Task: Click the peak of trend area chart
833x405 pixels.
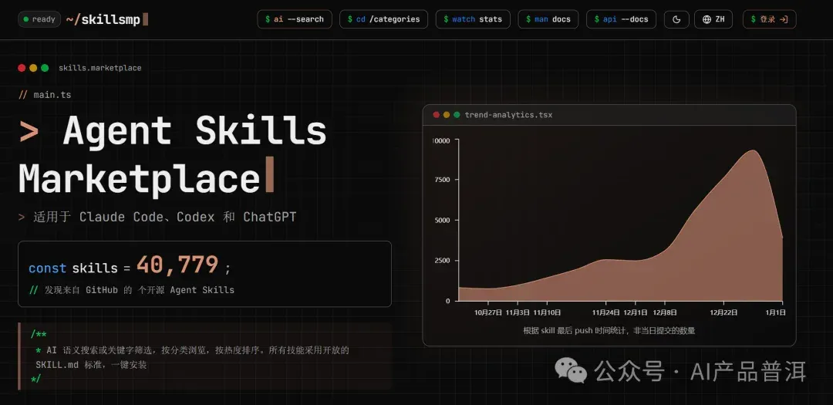Action: (753, 151)
